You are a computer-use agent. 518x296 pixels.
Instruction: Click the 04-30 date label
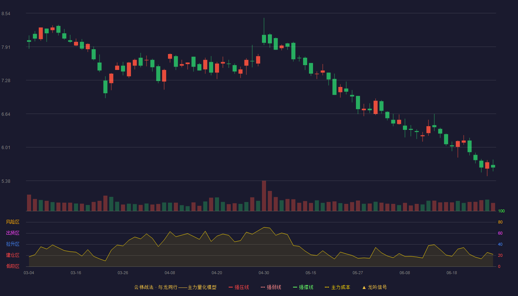264,273
